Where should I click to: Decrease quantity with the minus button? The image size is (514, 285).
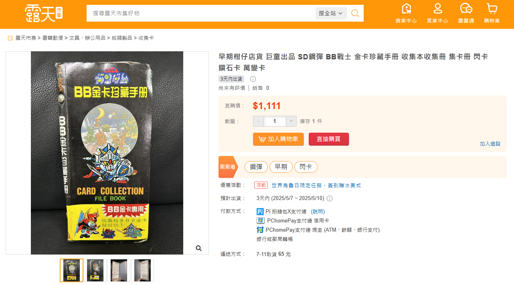coord(258,121)
